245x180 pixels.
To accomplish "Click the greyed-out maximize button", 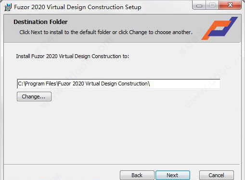I will coord(212,5).
